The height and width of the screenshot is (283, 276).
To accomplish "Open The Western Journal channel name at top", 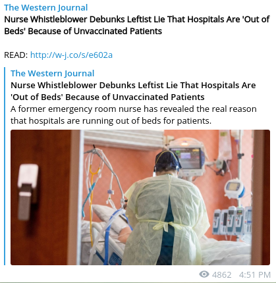I will point(46,7).
